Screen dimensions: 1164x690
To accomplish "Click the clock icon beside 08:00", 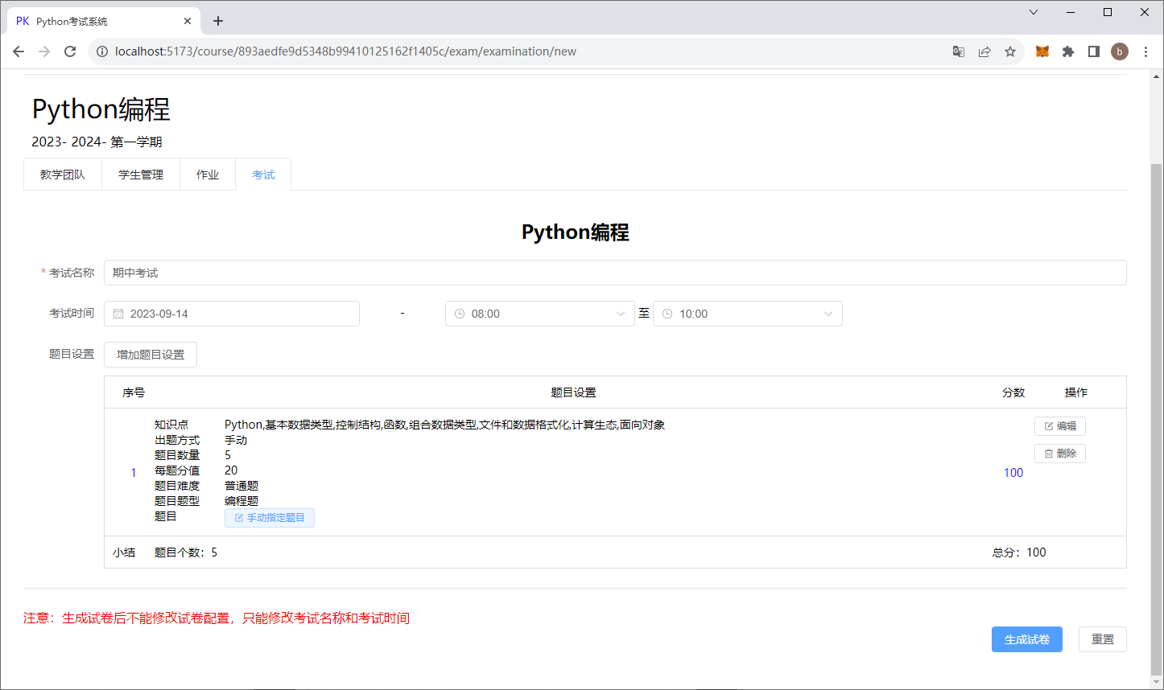I will (460, 314).
